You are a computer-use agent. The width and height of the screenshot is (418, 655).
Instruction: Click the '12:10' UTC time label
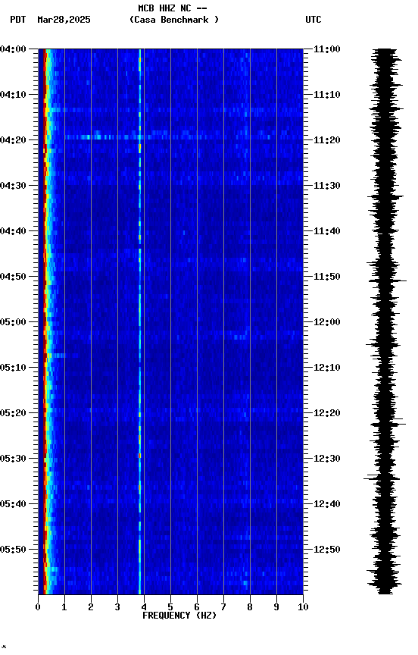click(327, 368)
